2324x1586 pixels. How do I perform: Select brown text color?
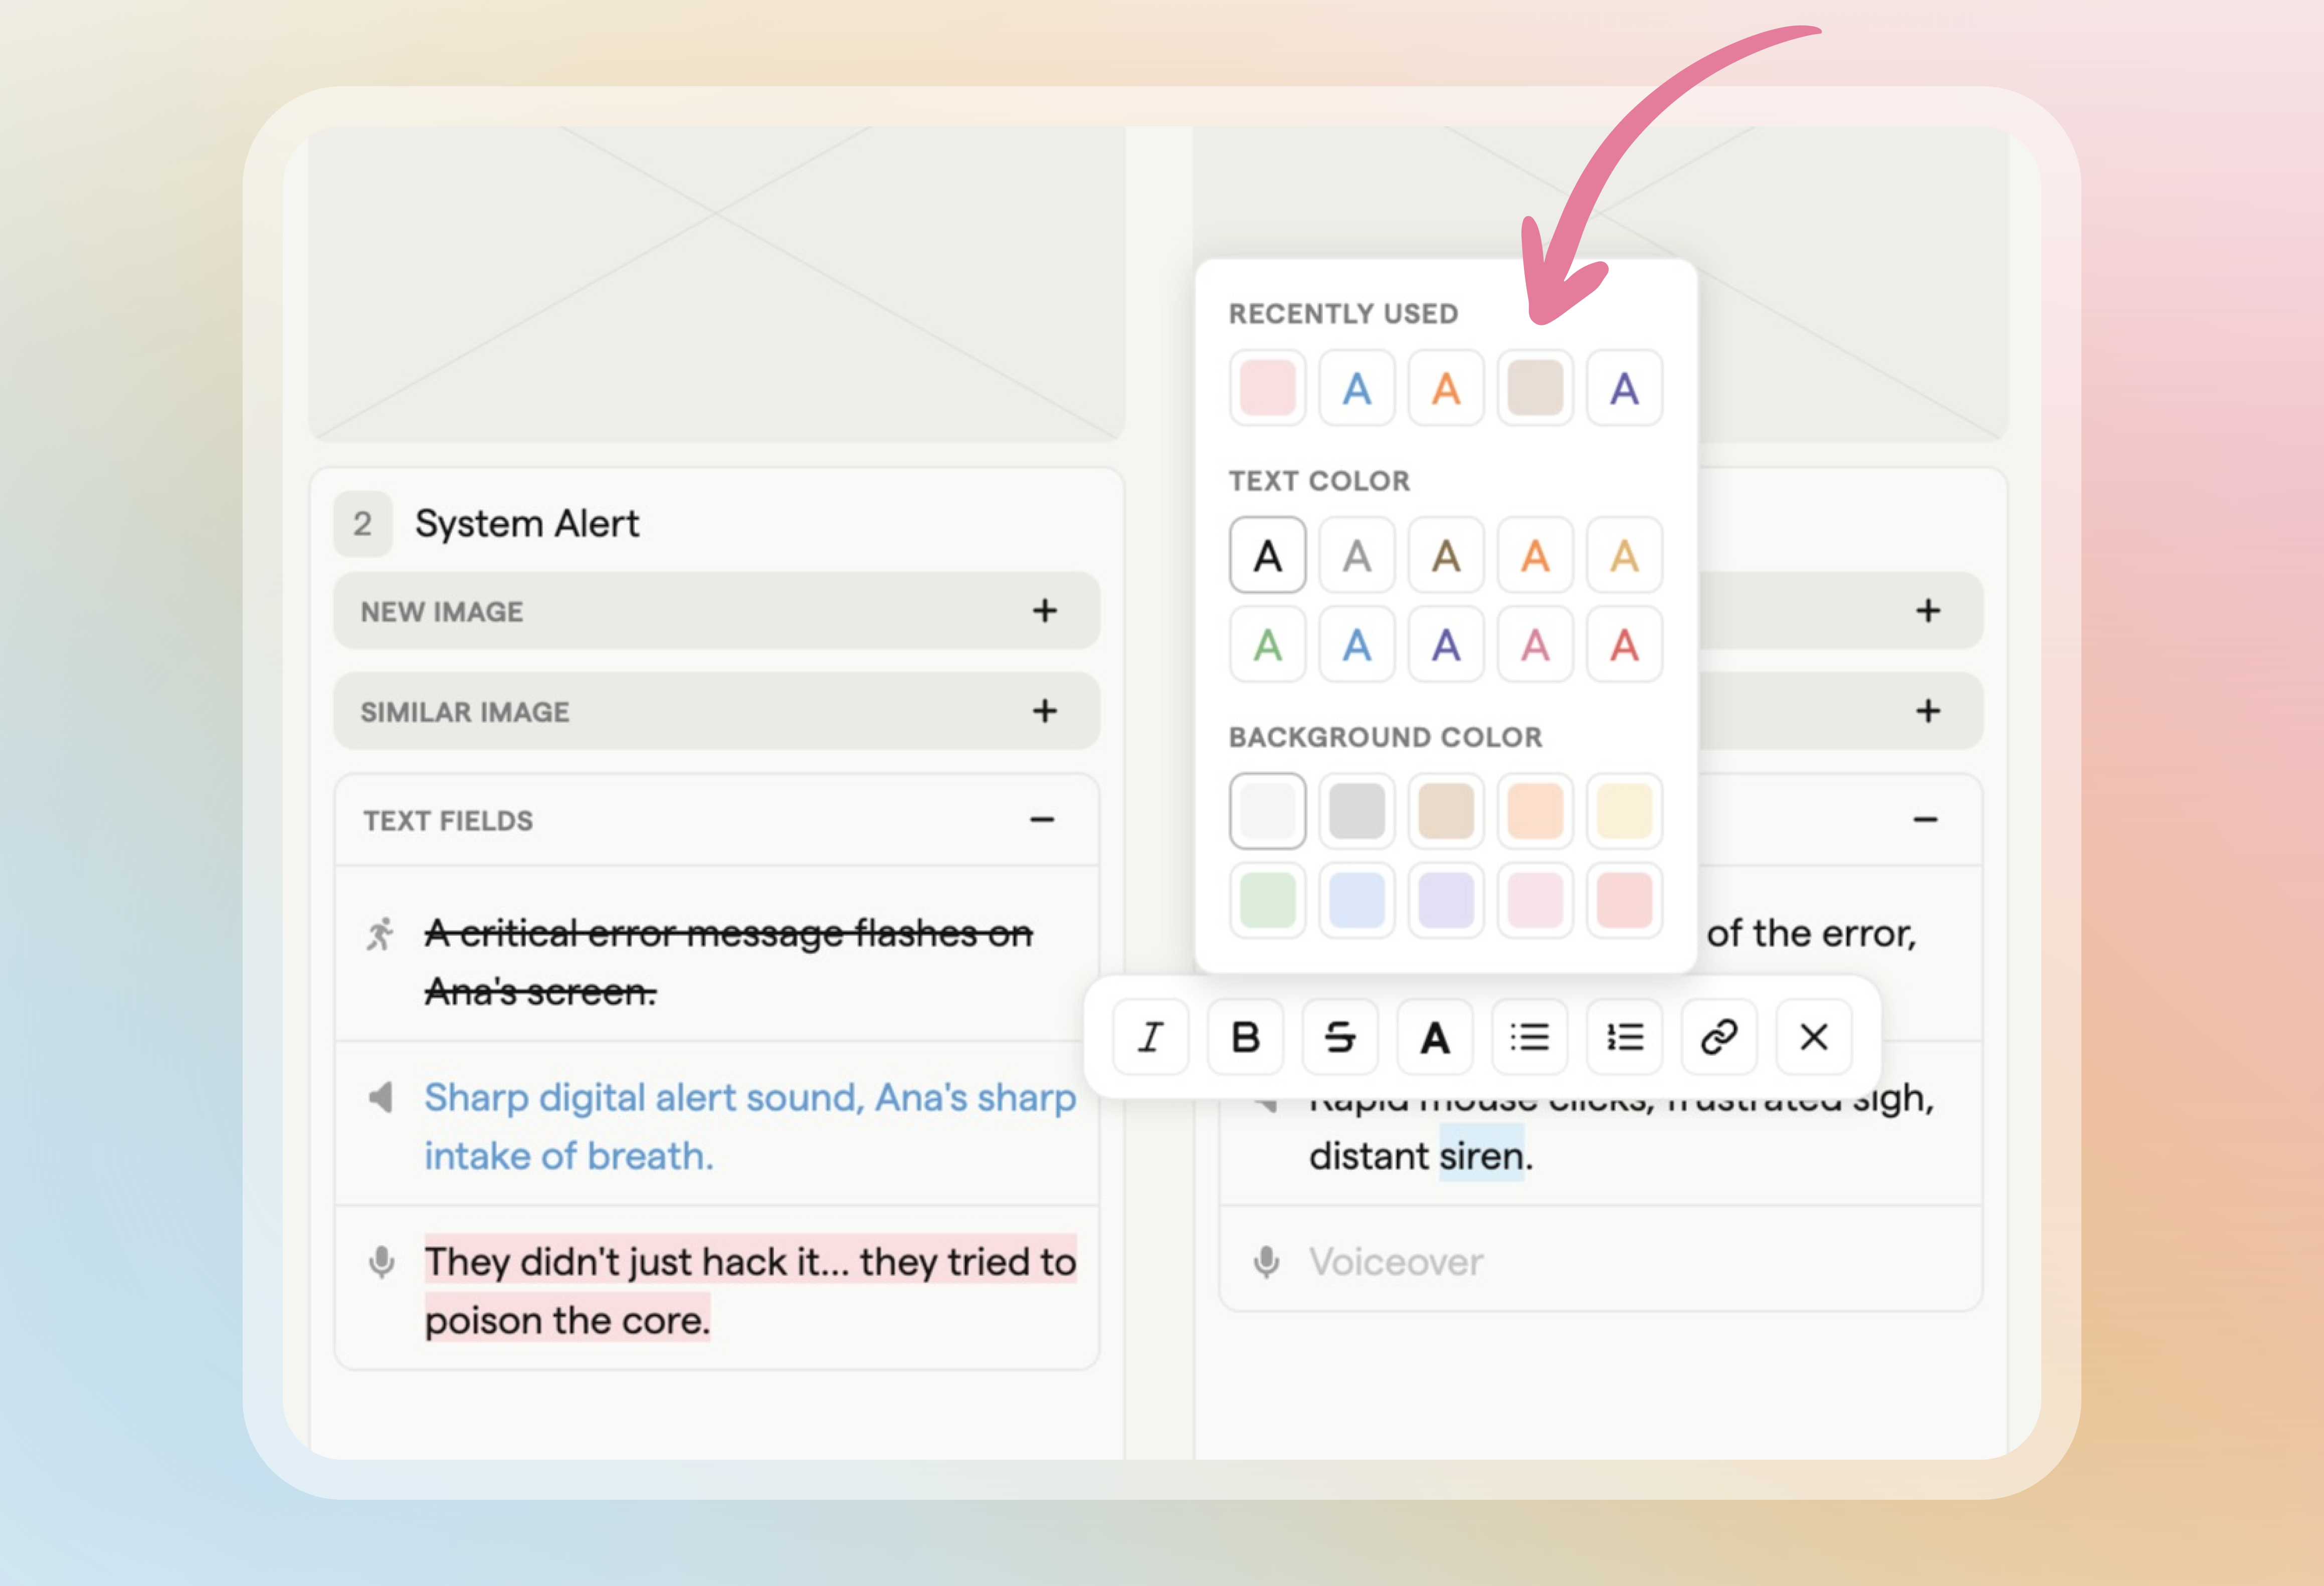click(1446, 555)
